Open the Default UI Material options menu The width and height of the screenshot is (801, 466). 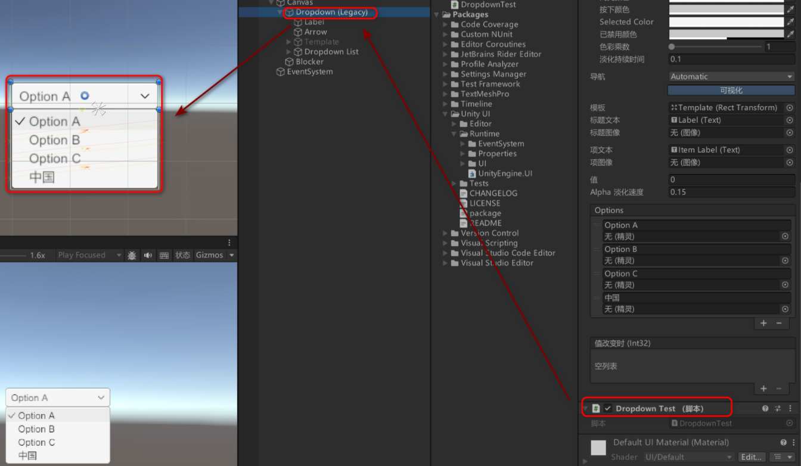(x=794, y=443)
